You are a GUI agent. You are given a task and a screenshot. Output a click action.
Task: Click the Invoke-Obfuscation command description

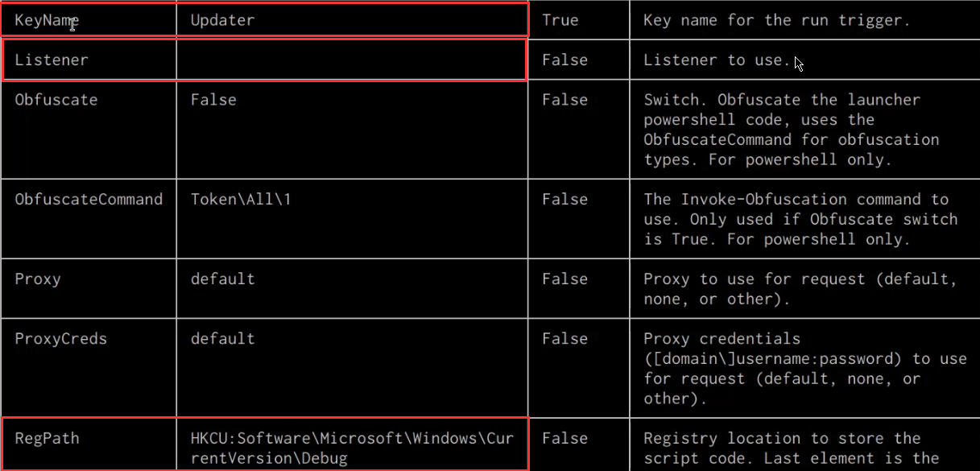click(800, 219)
